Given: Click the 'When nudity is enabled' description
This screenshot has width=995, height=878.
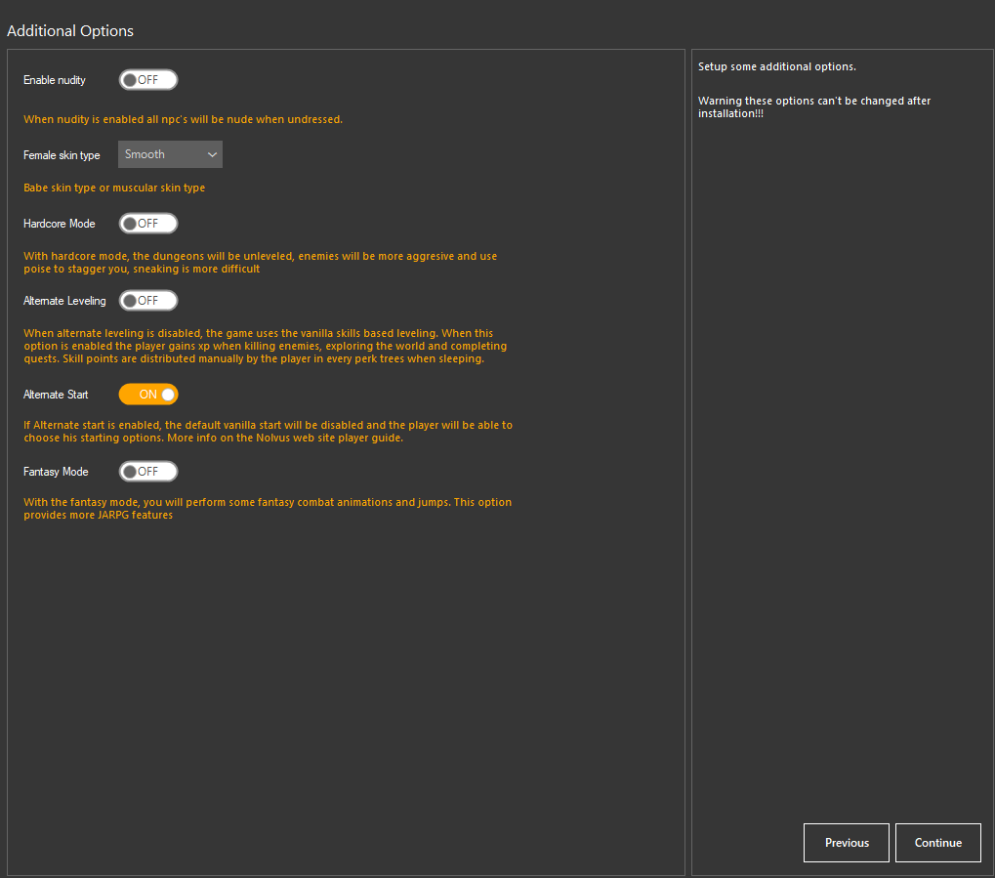Looking at the screenshot, I should (x=183, y=119).
